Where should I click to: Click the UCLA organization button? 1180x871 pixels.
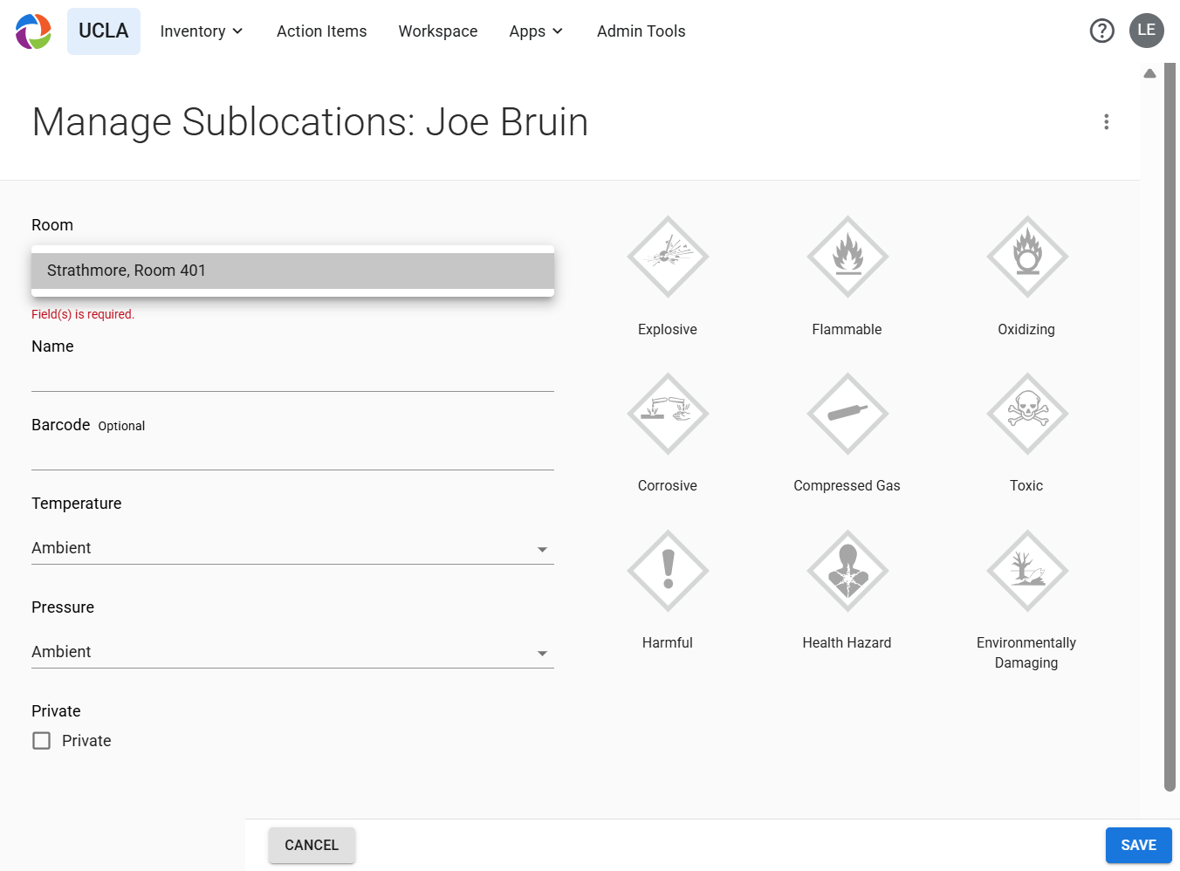[104, 31]
